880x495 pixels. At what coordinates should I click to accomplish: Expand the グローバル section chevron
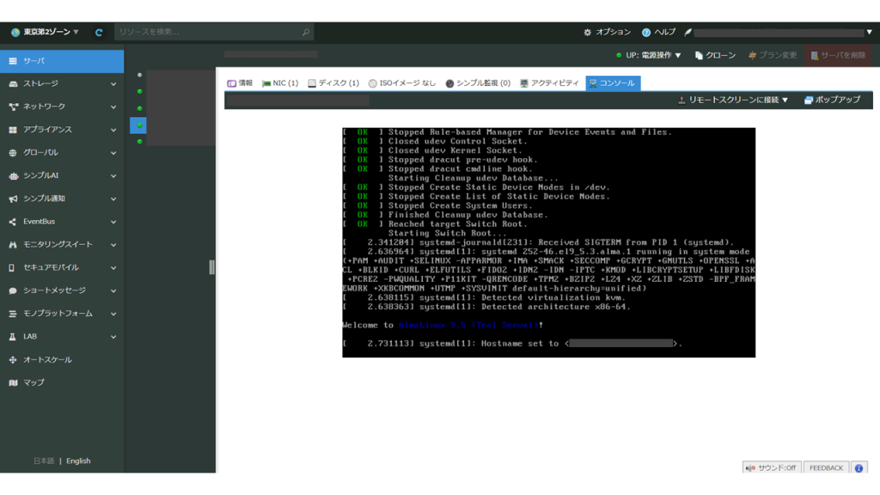[113, 153]
